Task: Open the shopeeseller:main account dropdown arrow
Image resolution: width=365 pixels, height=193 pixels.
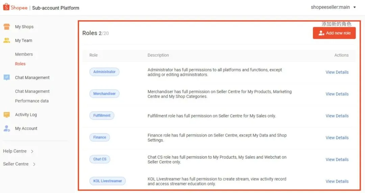Action: click(355, 7)
